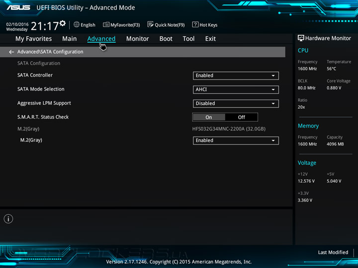Open the Tool tab
This screenshot has width=358, height=268.
pos(188,39)
